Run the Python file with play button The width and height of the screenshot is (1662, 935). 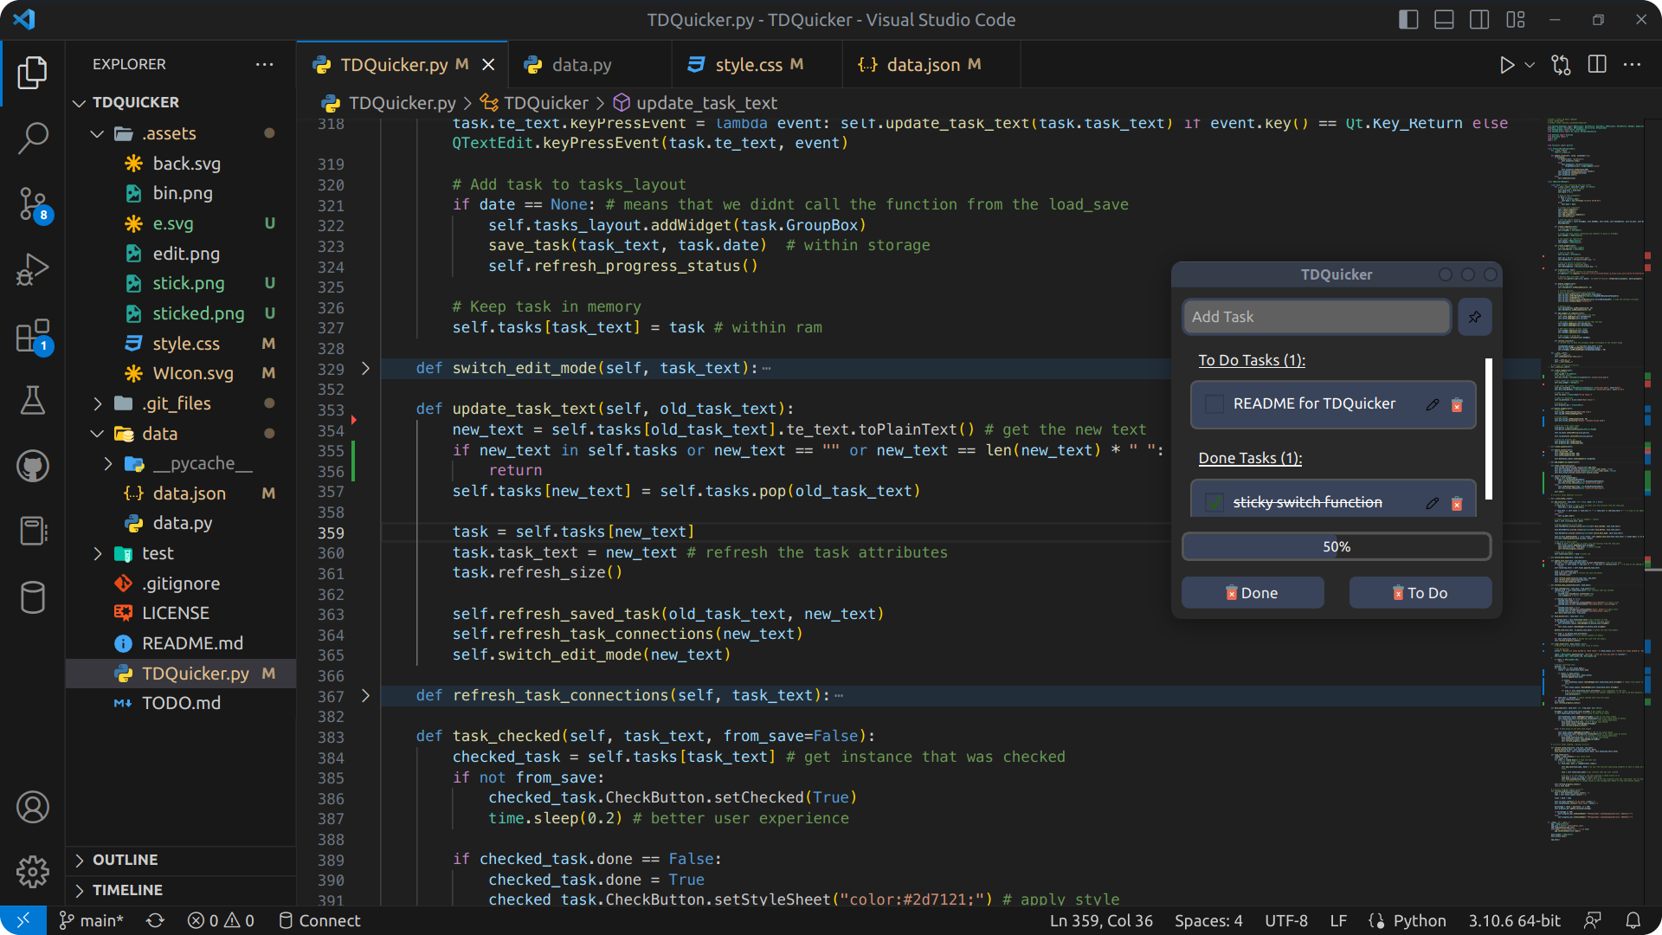[x=1507, y=65]
